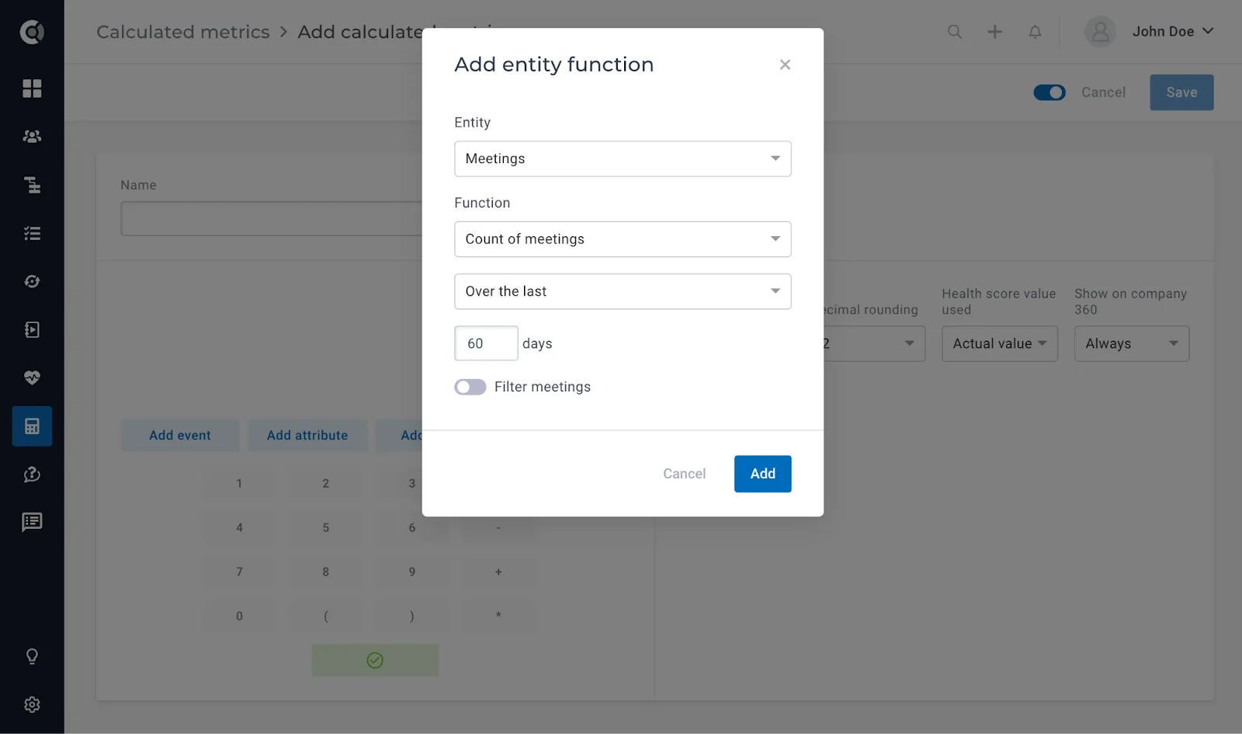The width and height of the screenshot is (1242, 734).
Task: Click the Save button
Action: [x=1181, y=92]
